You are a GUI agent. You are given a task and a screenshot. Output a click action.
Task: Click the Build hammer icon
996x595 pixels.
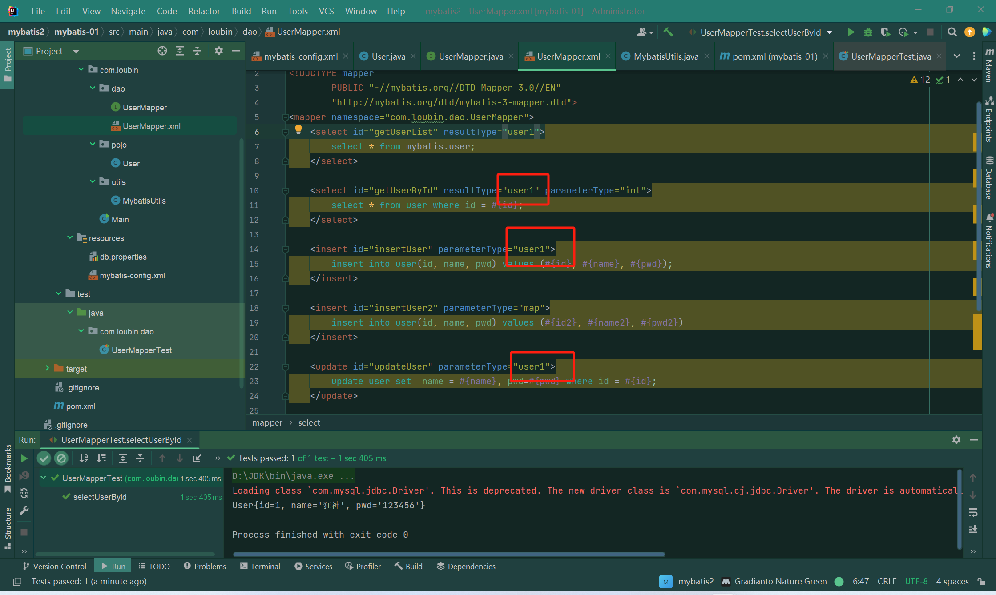[668, 32]
